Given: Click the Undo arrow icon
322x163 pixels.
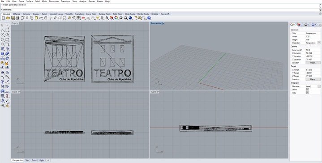Looking at the screenshot, I should (41, 18).
